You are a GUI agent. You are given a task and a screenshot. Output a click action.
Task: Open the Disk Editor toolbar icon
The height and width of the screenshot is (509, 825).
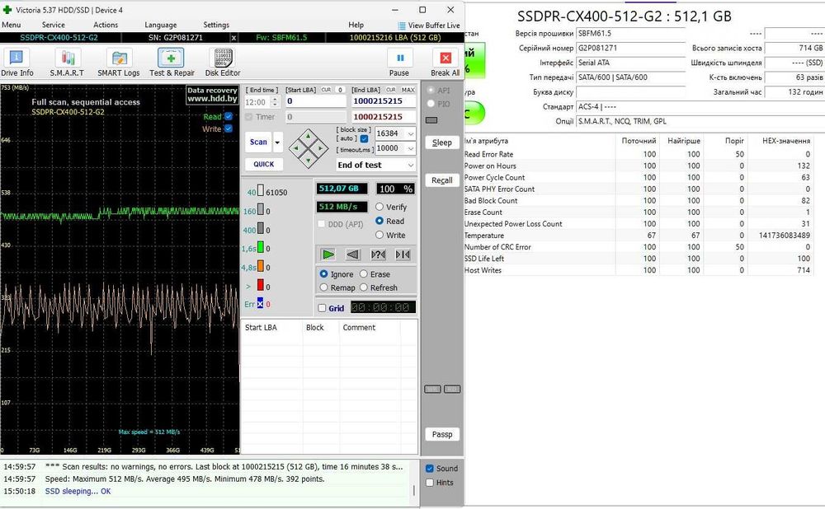[x=223, y=58]
